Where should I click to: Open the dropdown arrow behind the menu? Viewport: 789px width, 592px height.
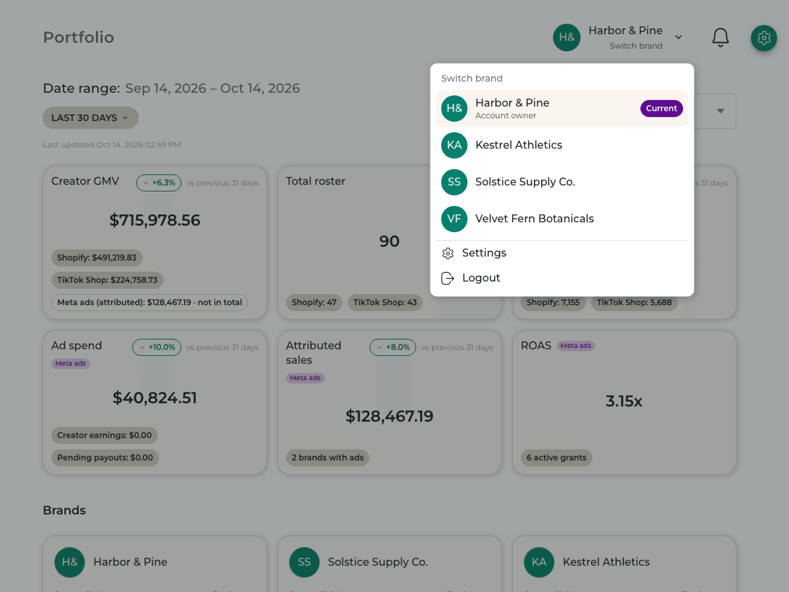[x=720, y=111]
